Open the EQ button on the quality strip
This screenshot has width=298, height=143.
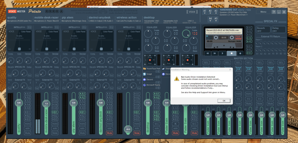click(29, 27)
